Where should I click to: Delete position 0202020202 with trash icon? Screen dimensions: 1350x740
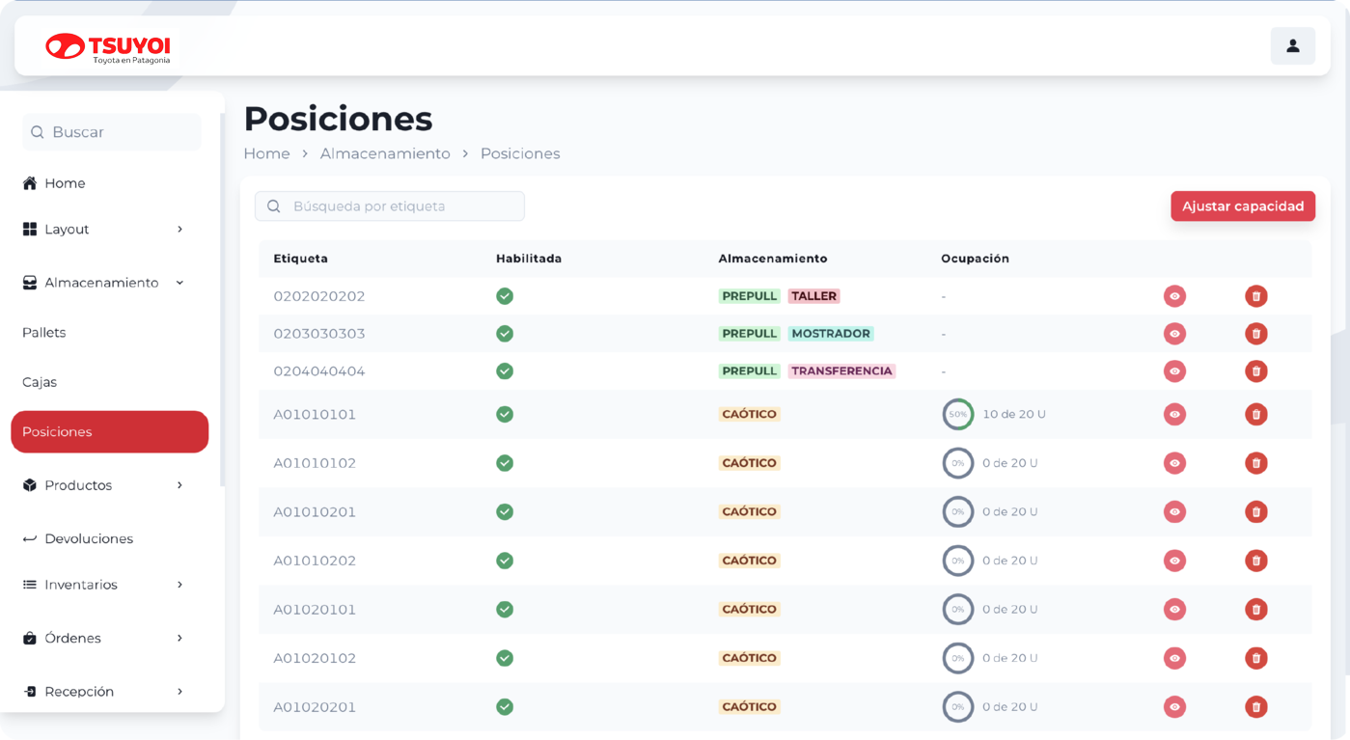pyautogui.click(x=1255, y=296)
